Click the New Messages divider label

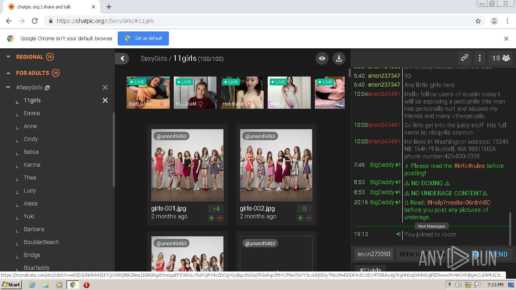(431, 226)
